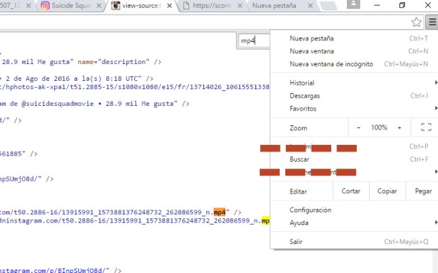Open Configuración from the menu
The height and width of the screenshot is (273, 438).
pyautogui.click(x=310, y=210)
